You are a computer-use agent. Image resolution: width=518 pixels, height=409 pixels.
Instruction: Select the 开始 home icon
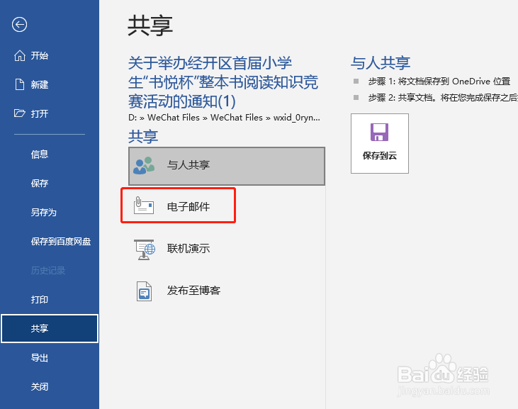click(20, 55)
